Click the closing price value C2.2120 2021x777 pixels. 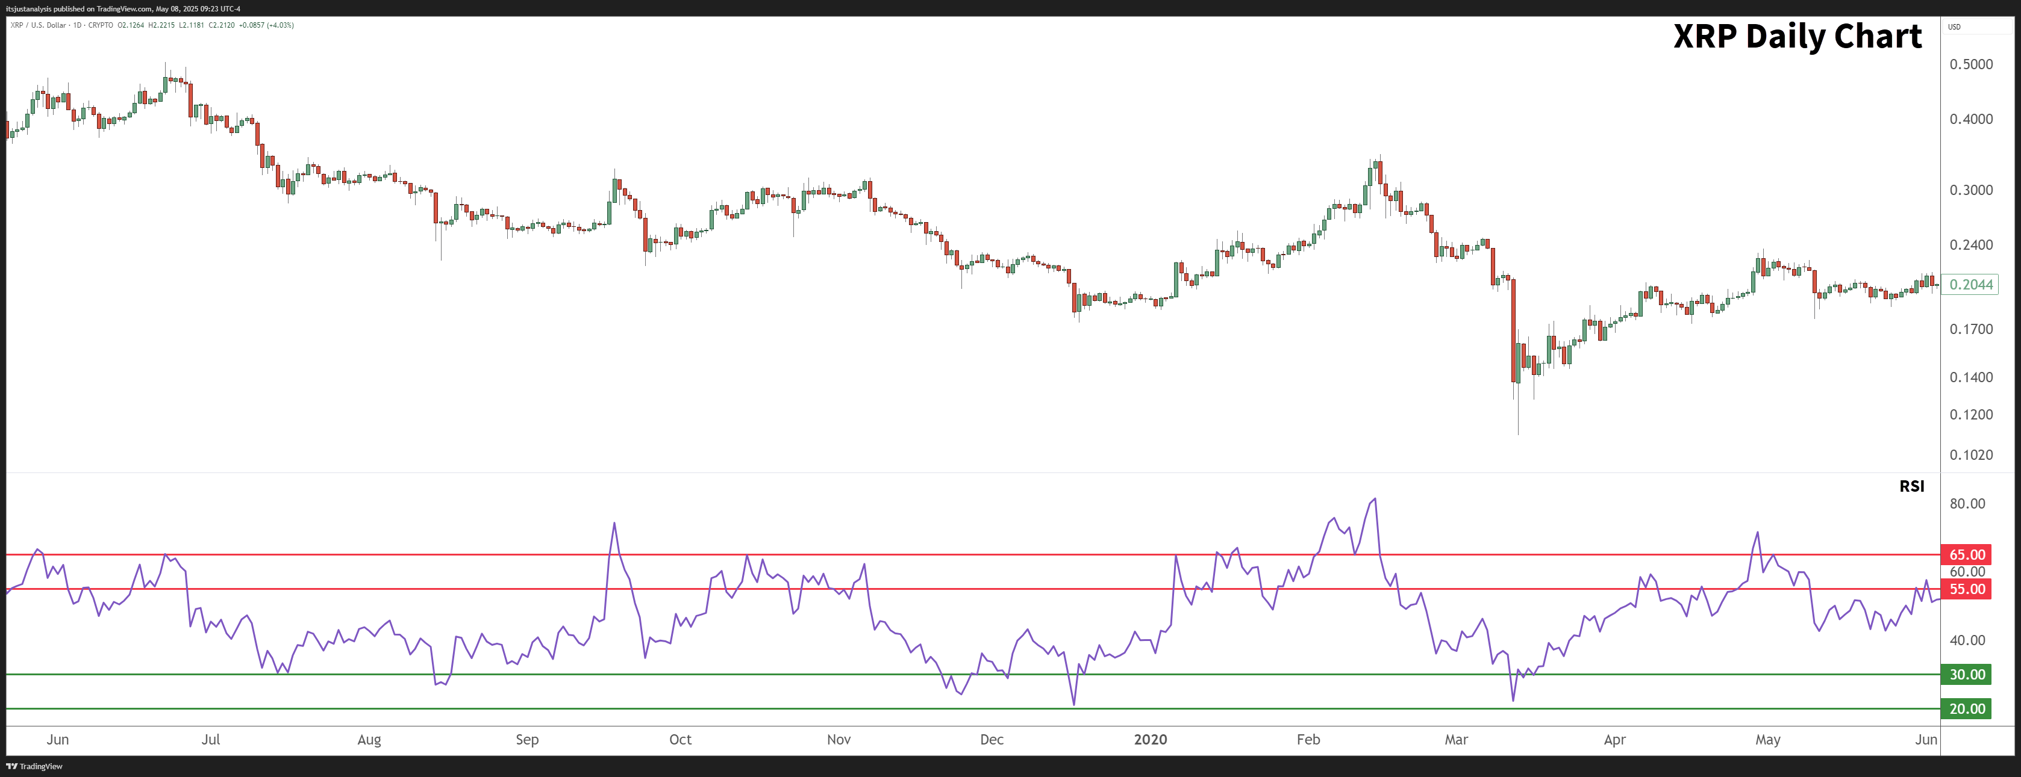pyautogui.click(x=221, y=25)
